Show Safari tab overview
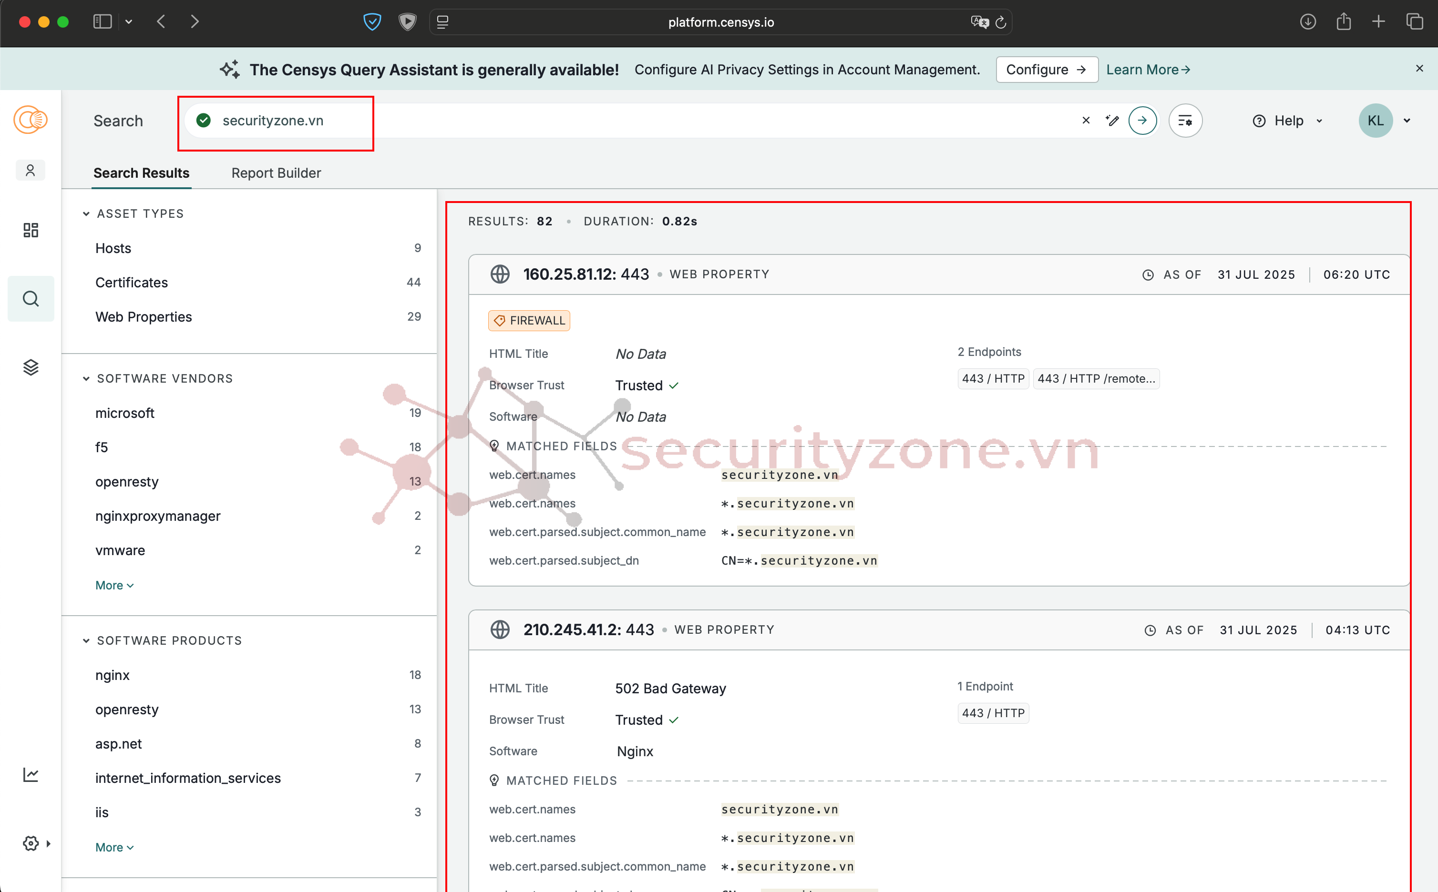The image size is (1438, 892). pos(1414,22)
